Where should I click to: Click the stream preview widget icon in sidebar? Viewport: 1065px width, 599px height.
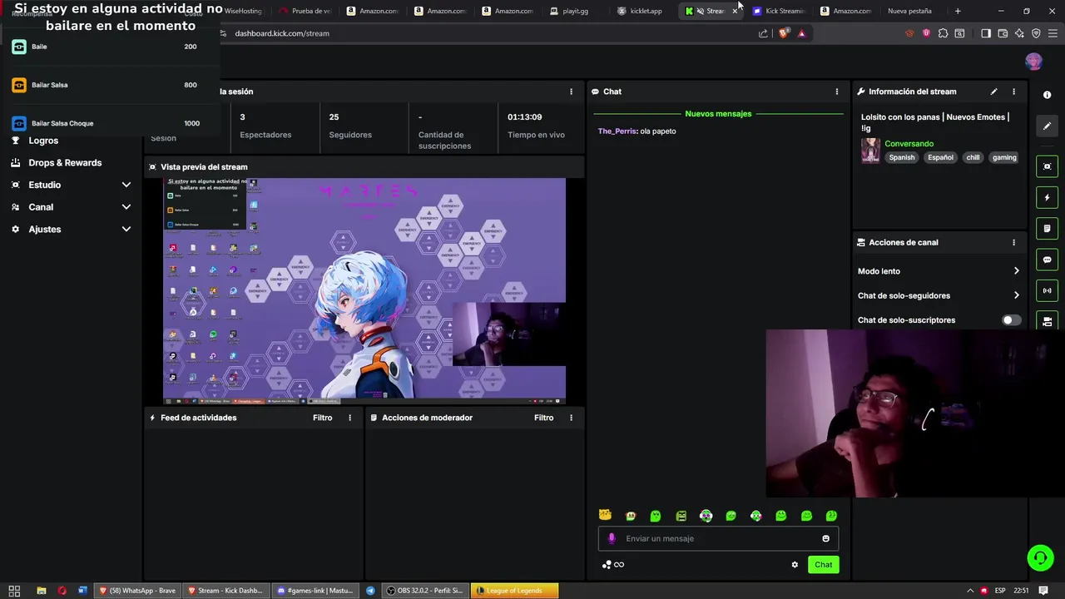point(1047,166)
